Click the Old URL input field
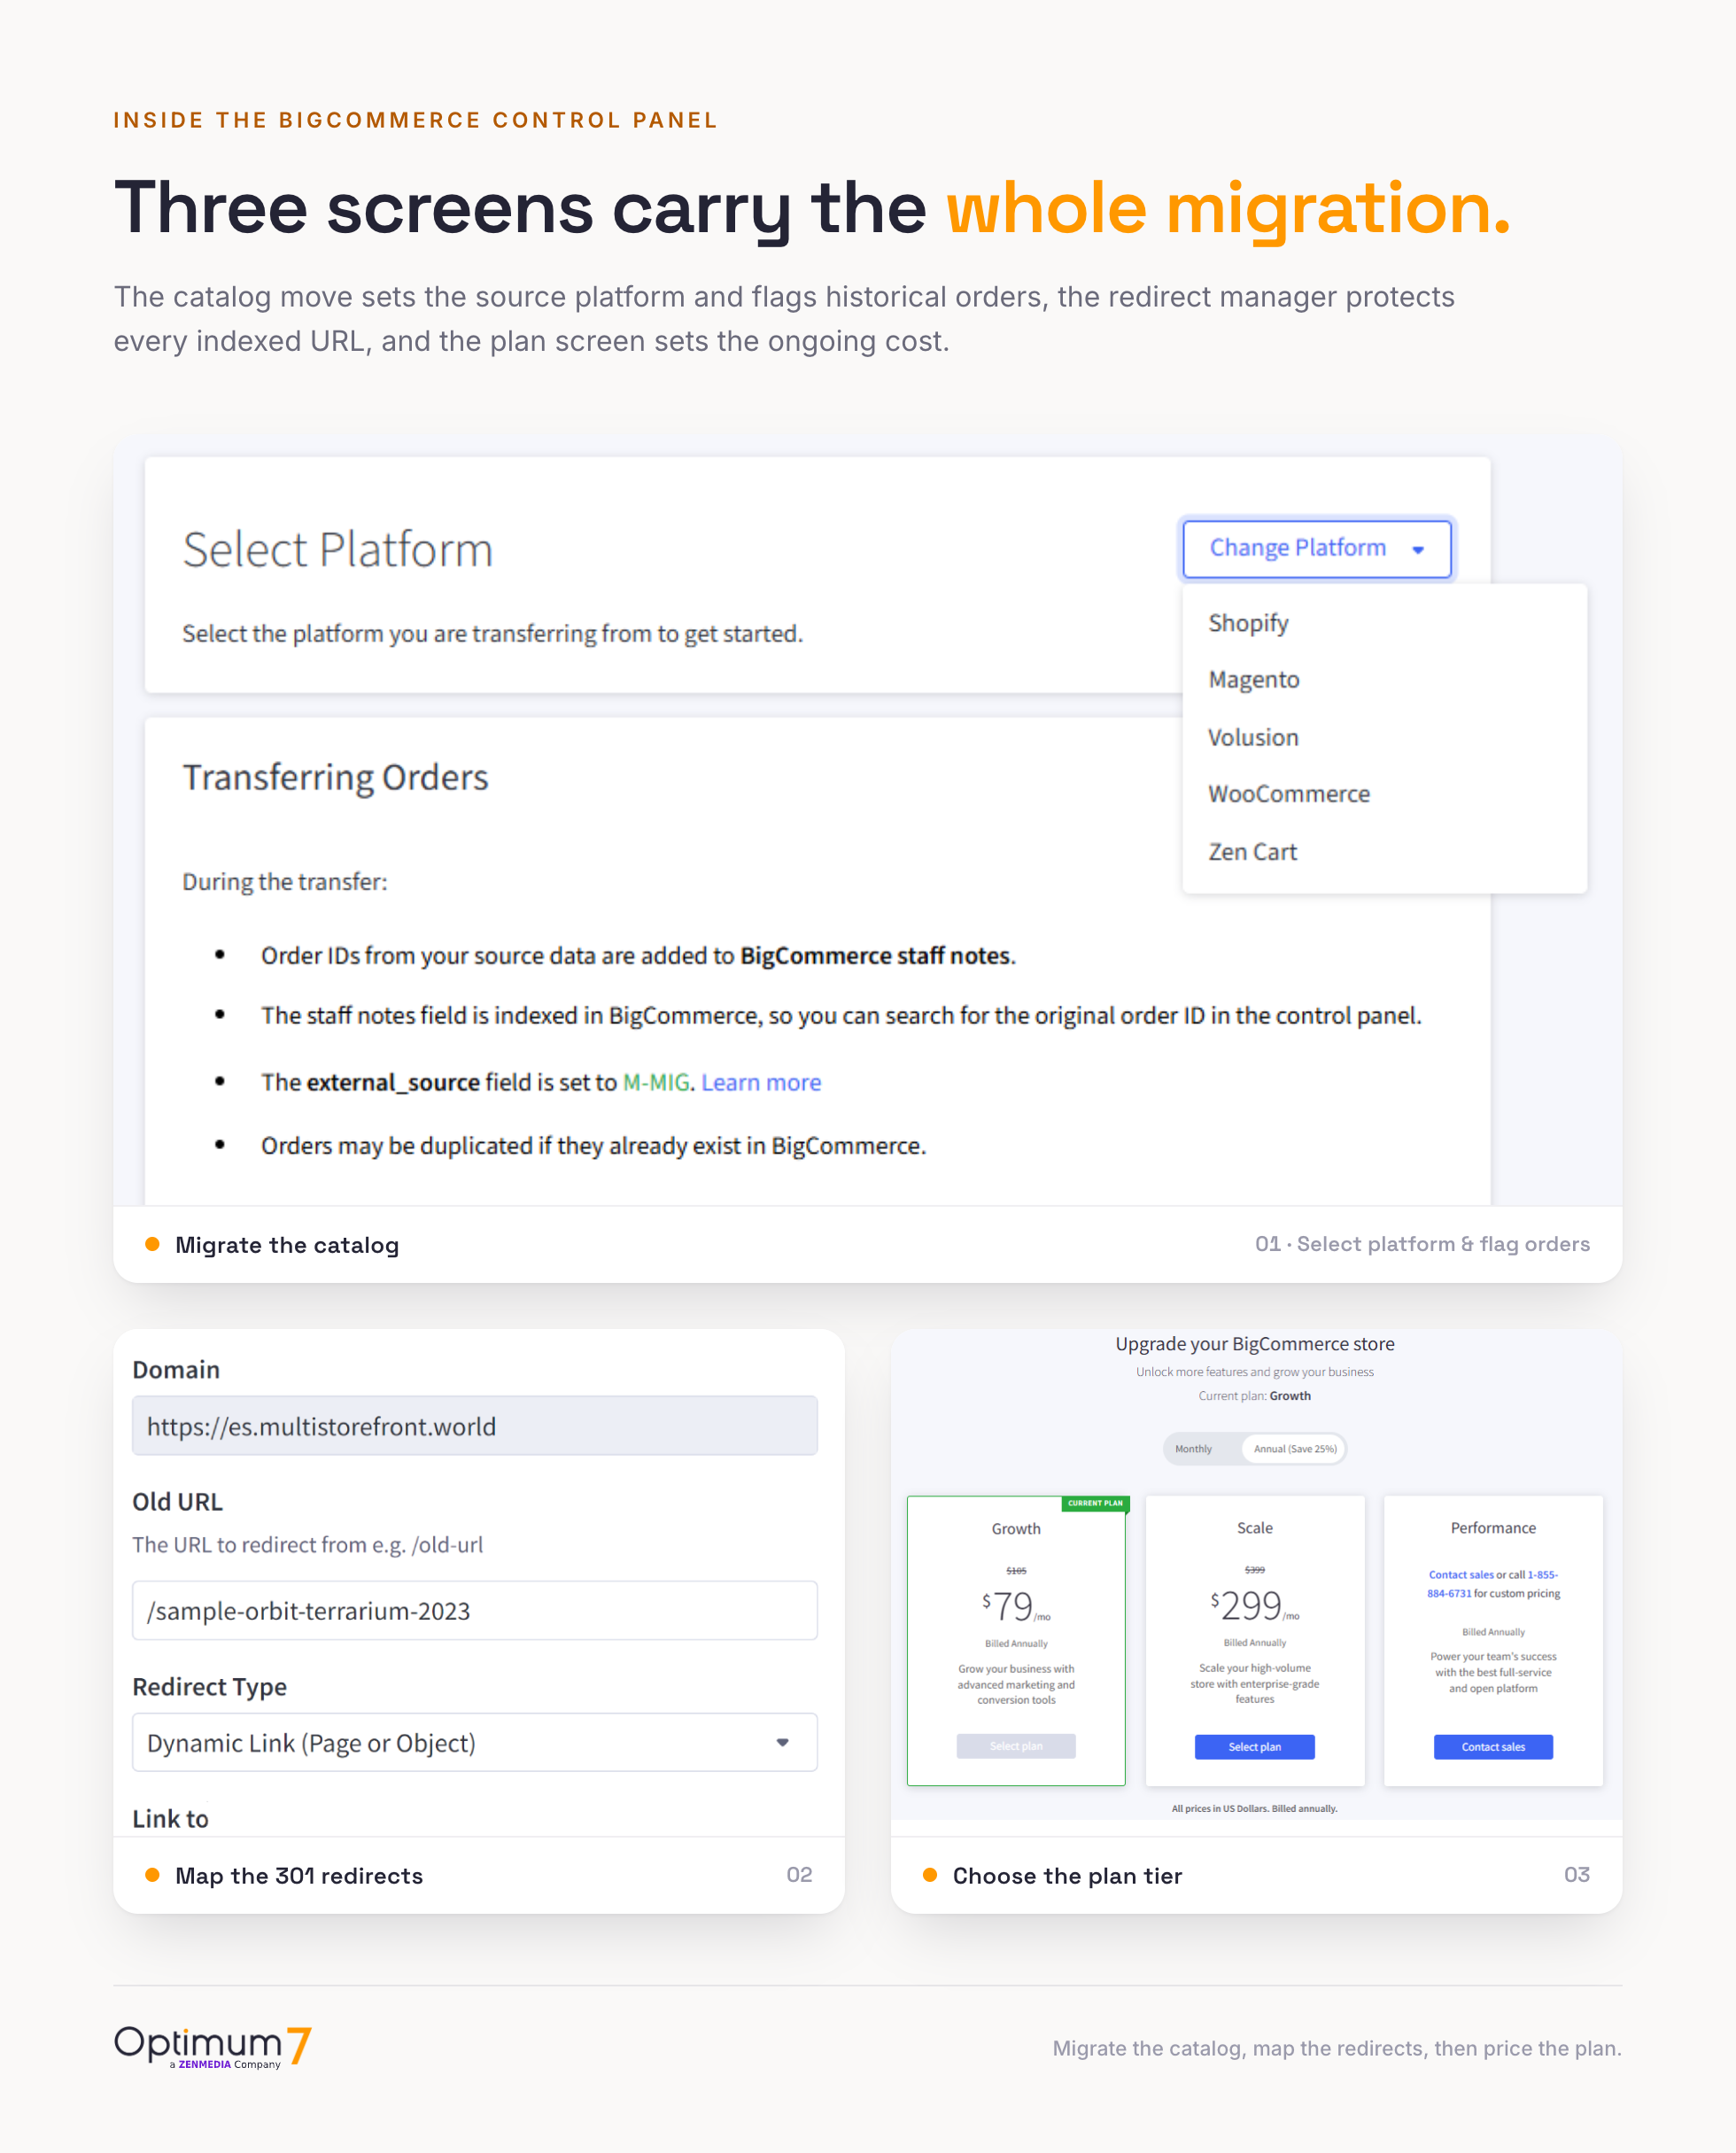 475,1611
